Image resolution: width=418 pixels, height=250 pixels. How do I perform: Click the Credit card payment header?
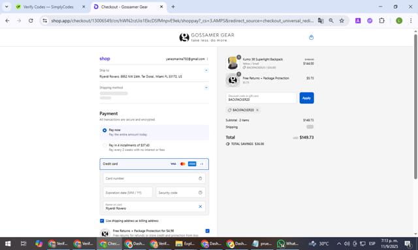tap(154, 164)
